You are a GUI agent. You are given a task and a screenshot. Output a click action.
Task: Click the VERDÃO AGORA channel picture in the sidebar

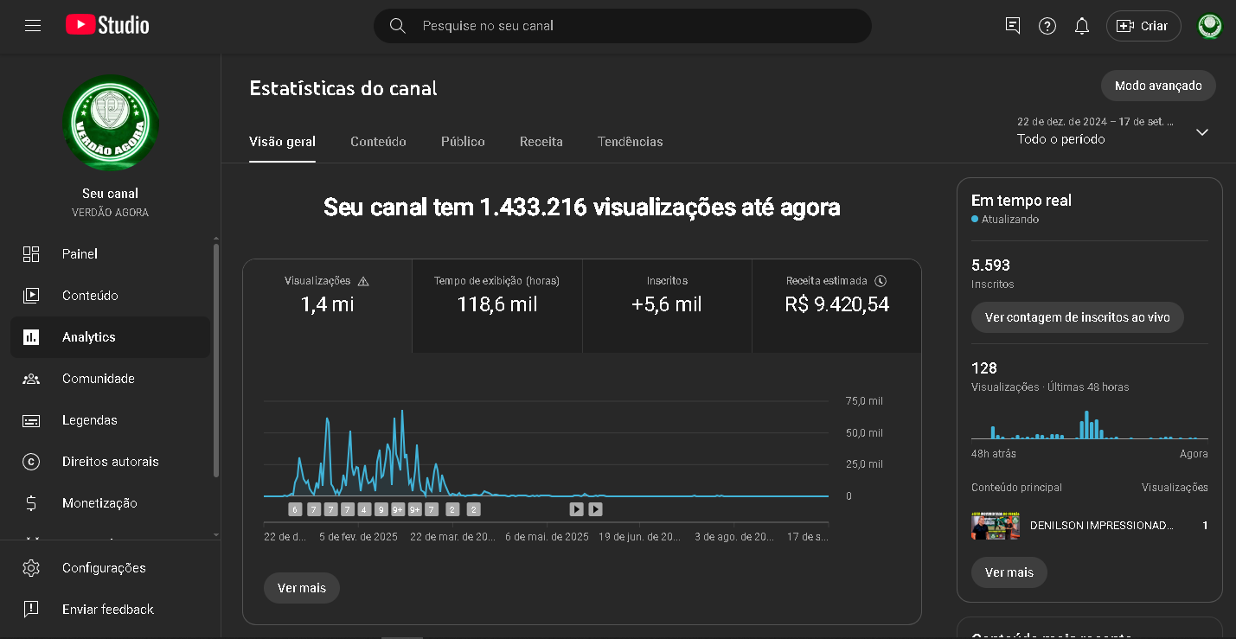[x=111, y=123]
